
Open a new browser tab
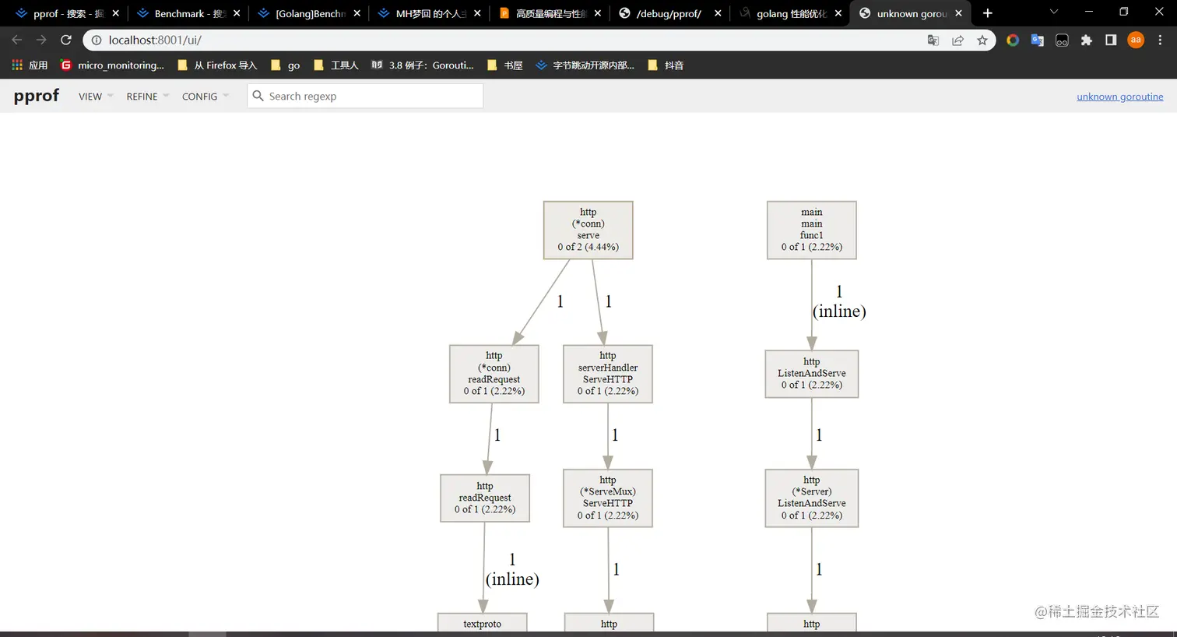[987, 13]
